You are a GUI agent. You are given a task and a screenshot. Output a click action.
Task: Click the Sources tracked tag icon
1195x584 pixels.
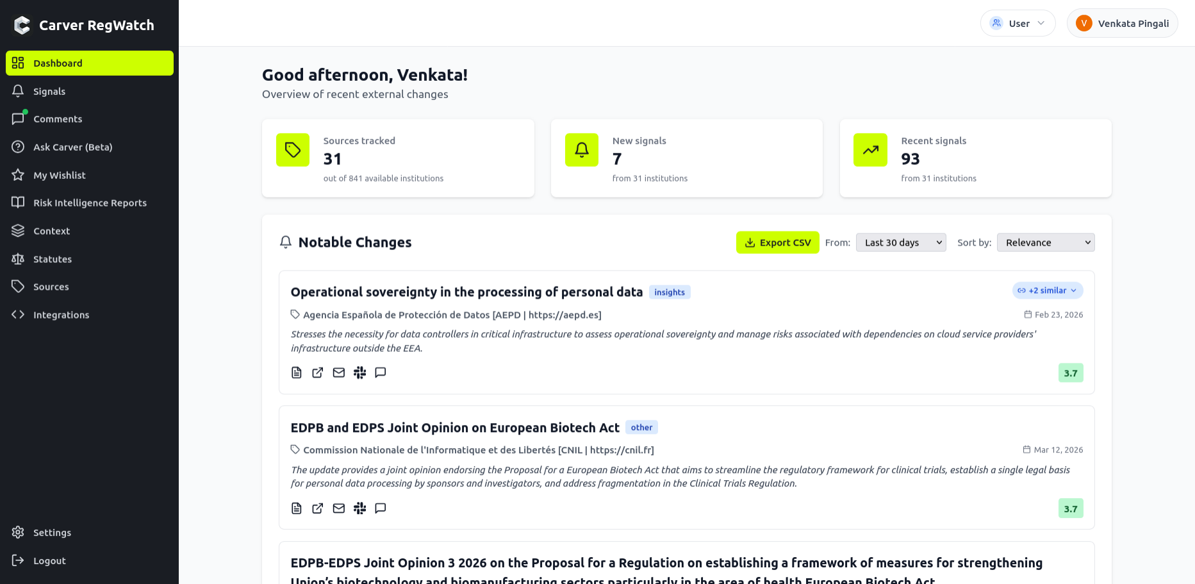click(293, 150)
